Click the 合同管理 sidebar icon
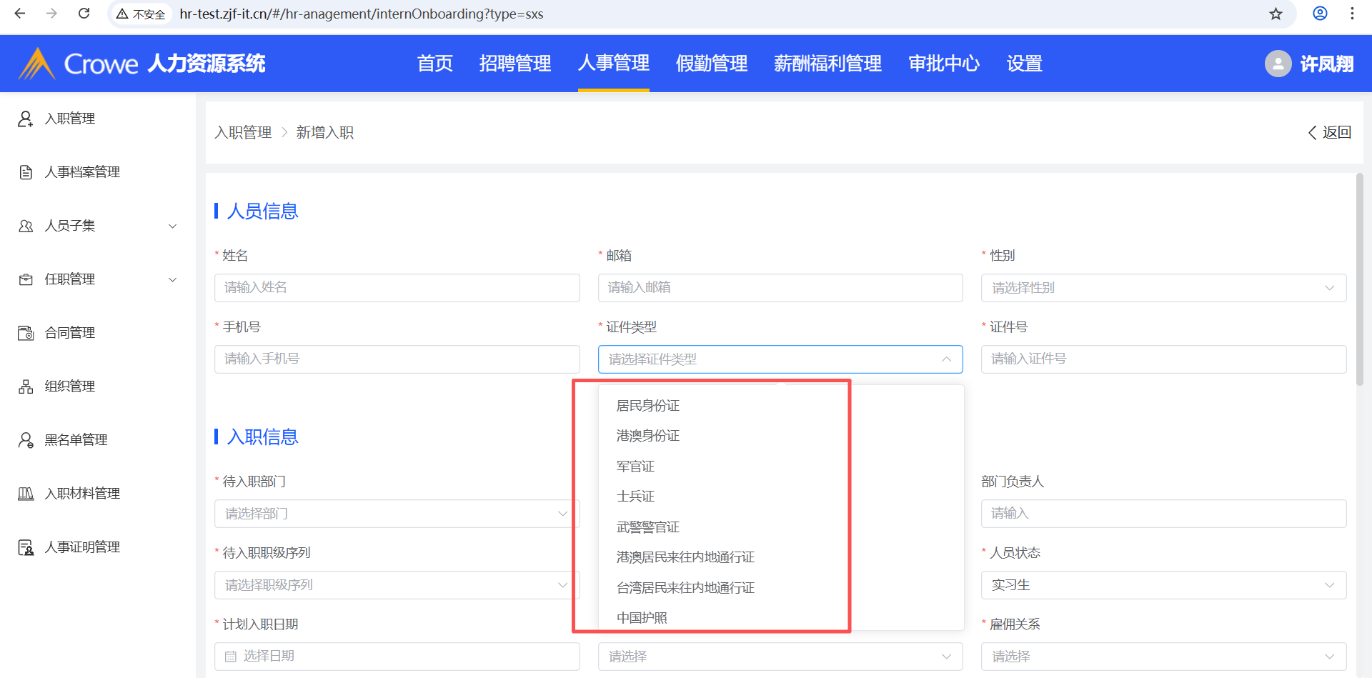The width and height of the screenshot is (1372, 678). (x=26, y=333)
